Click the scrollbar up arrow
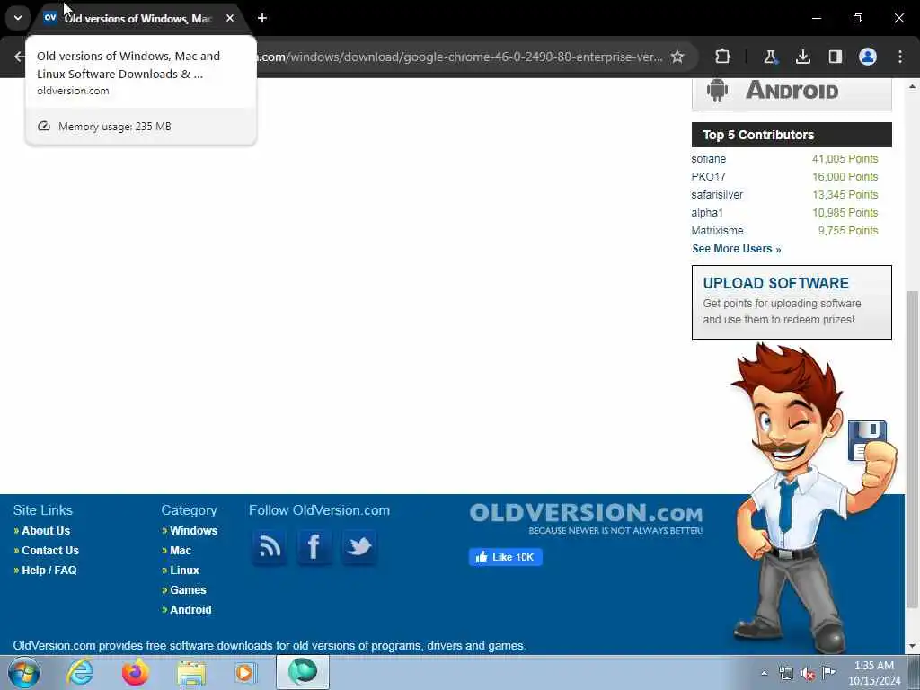This screenshot has height=690, width=920. click(913, 85)
